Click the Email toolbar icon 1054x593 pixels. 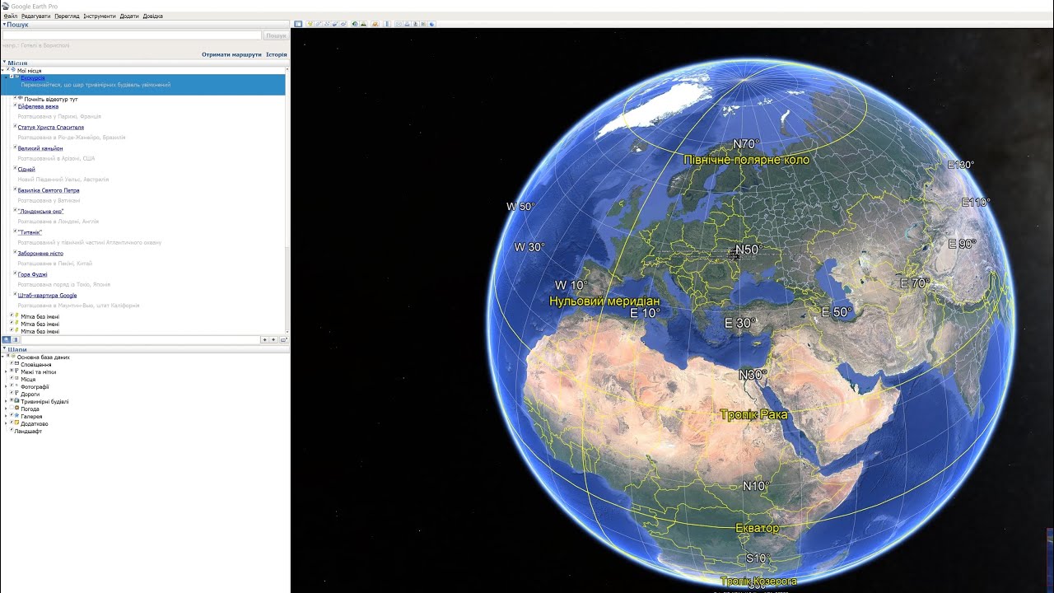coord(399,24)
